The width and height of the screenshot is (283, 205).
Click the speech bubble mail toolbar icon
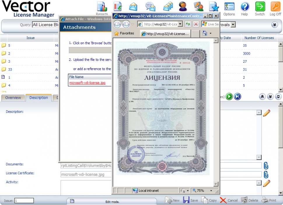click(150, 7)
